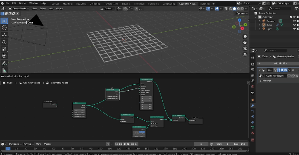Switch to material preview shading
Image resolution: width=299 pixels, height=155 pixels.
click(238, 9)
